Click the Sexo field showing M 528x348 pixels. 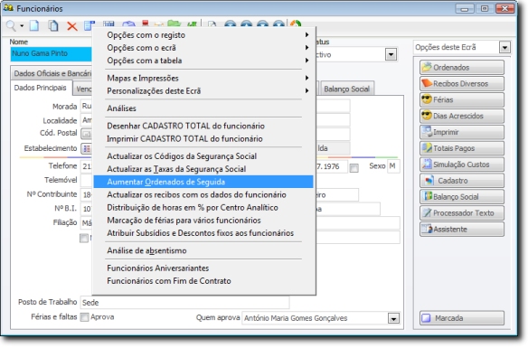click(393, 166)
